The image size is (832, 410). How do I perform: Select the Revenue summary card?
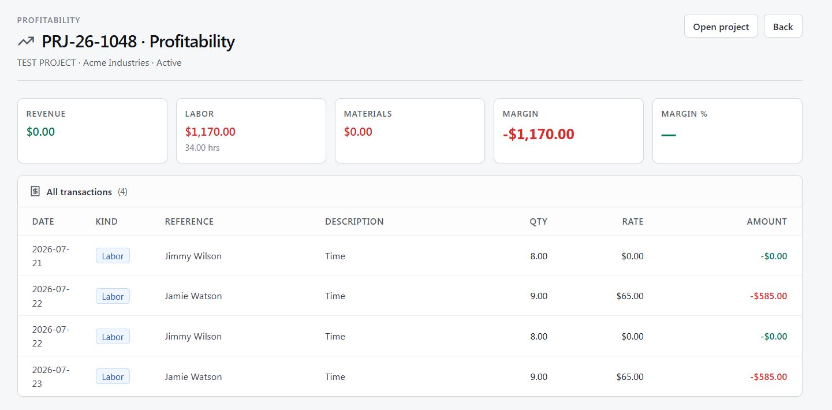[x=92, y=131]
